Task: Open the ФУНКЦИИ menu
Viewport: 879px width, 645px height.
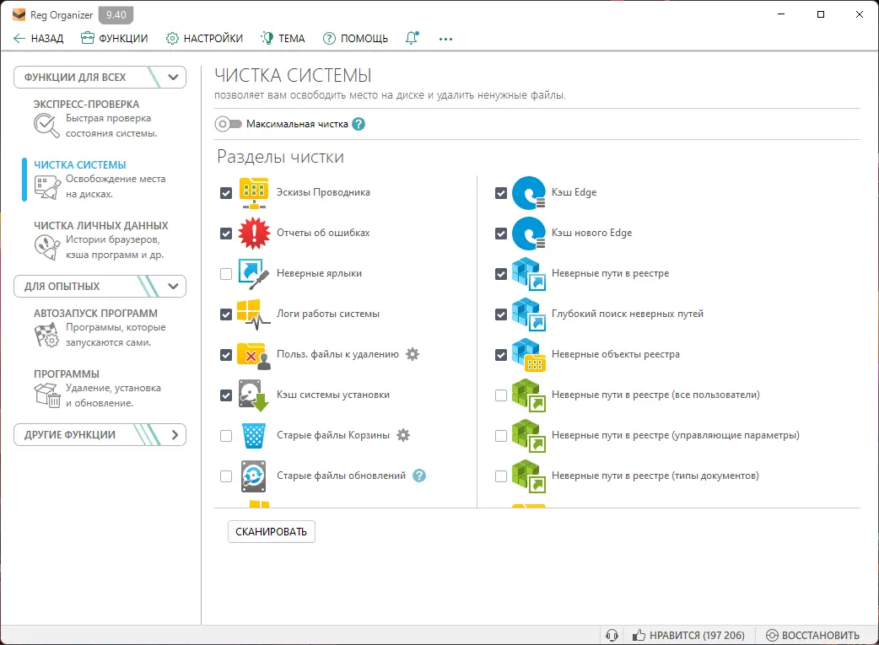Action: pos(115,38)
